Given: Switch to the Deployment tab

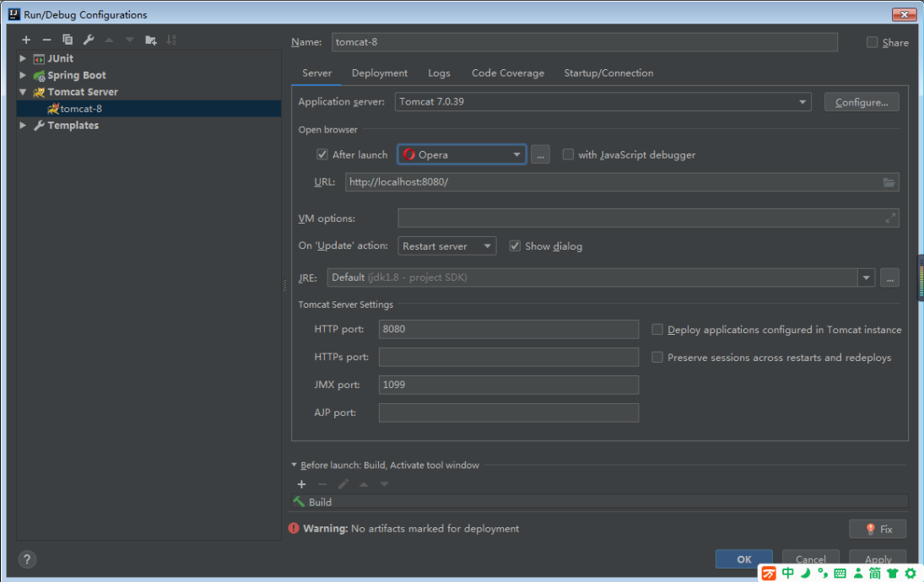Looking at the screenshot, I should point(380,73).
